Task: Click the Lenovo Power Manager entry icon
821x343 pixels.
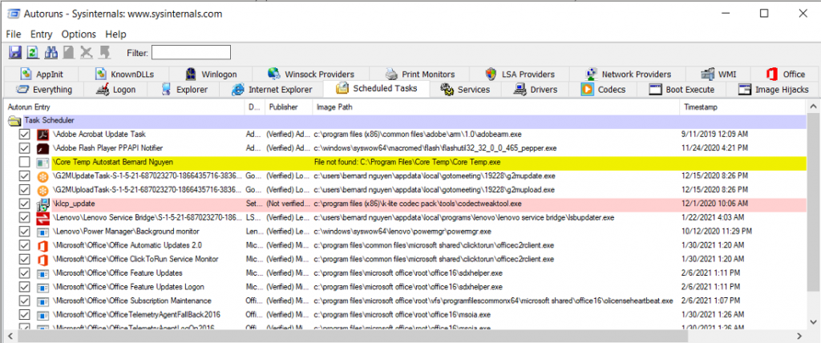Action: pos(42,232)
